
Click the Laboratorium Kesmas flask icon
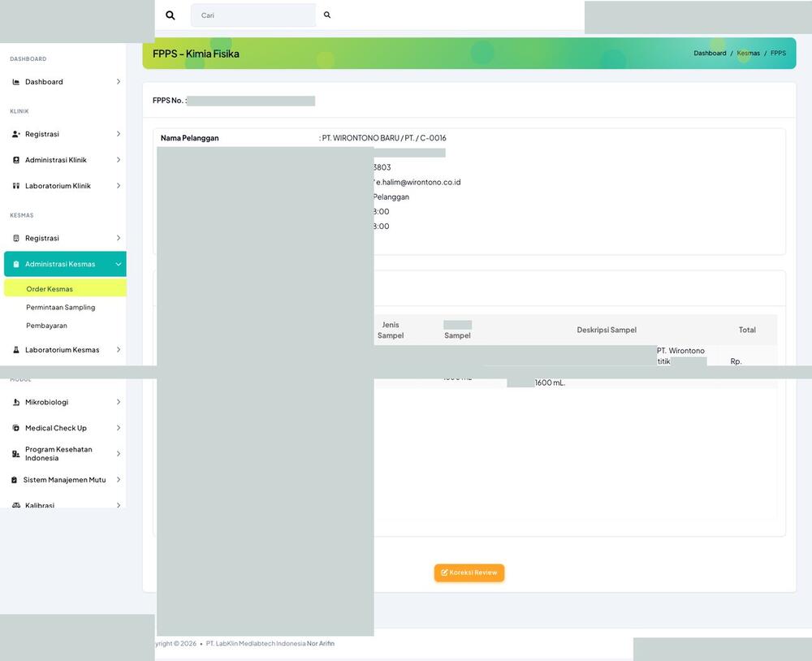[16, 350]
